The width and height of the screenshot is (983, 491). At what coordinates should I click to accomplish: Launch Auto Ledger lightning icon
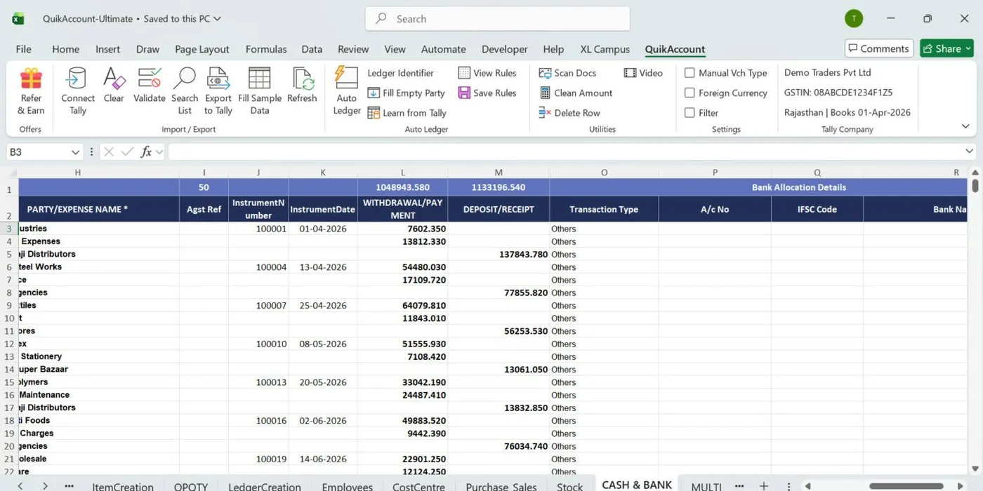pos(347,79)
